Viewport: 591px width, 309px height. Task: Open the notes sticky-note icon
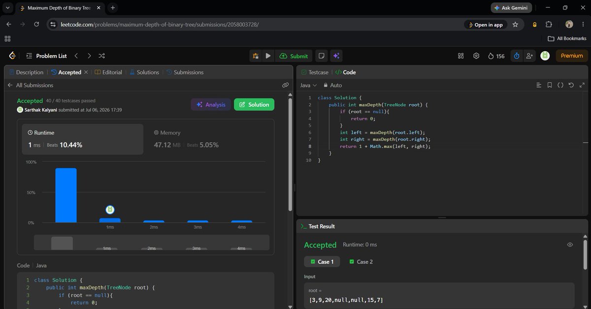pos(321,56)
